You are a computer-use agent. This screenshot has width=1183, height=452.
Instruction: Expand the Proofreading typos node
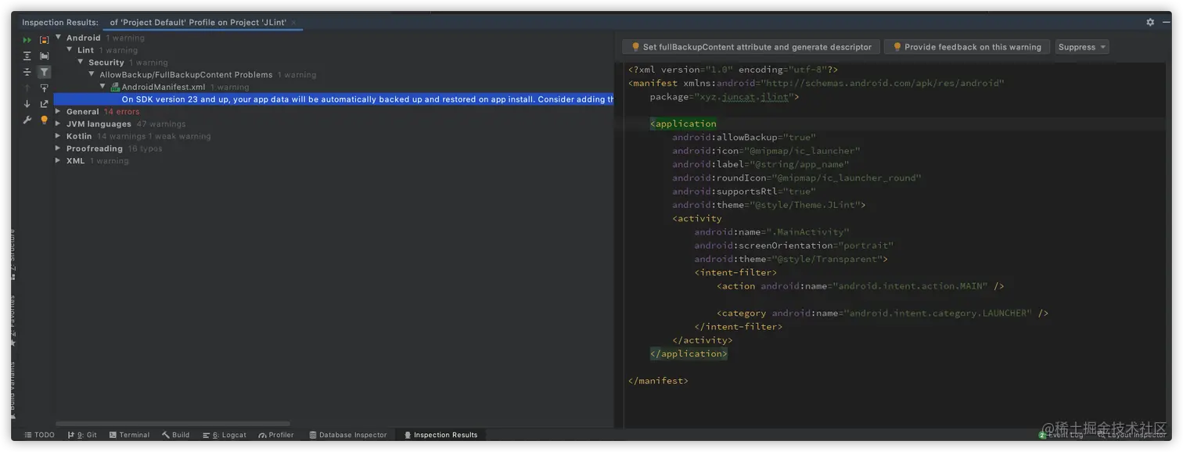click(x=59, y=149)
